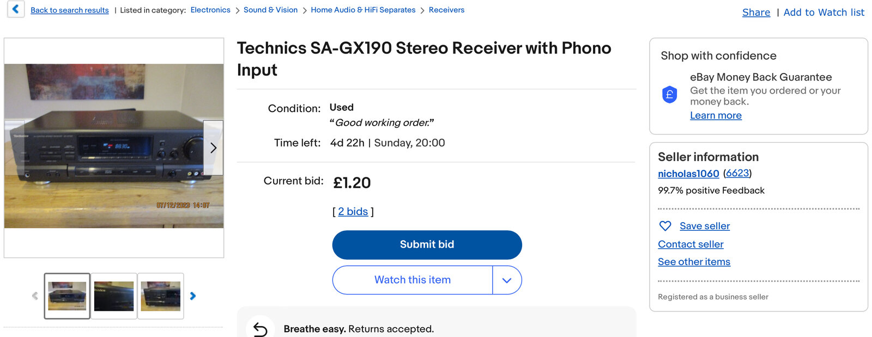The height and width of the screenshot is (337, 872).
Task: Show next photo with image arrow
Action: [213, 148]
